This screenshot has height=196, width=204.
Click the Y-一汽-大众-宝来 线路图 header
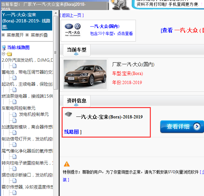coord(27,21)
